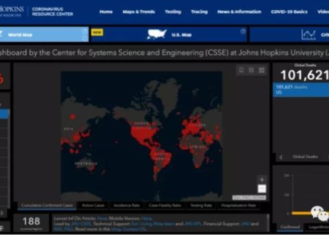The image size is (329, 235).
Task: Click the yellow NEW badge
Action: tap(97, 32)
